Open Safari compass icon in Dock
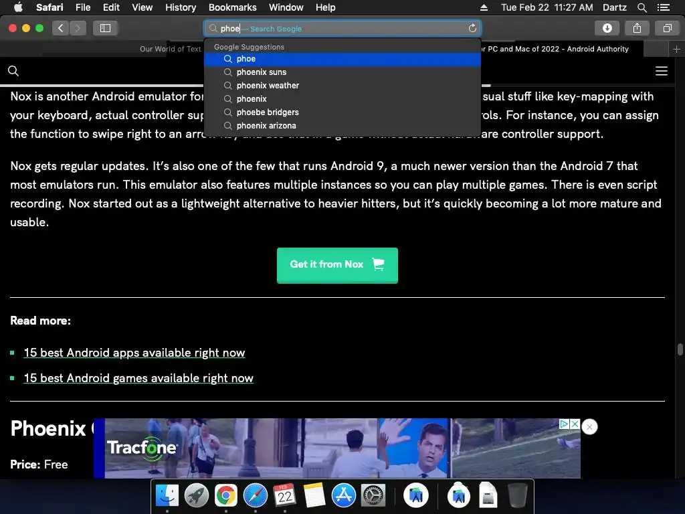Image resolution: width=685 pixels, height=514 pixels. 255,496
